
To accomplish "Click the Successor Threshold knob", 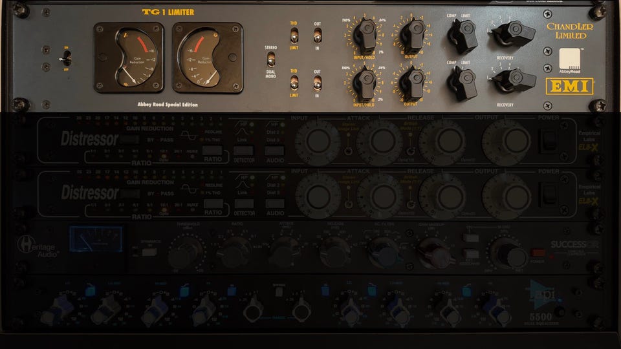I will pos(186,252).
